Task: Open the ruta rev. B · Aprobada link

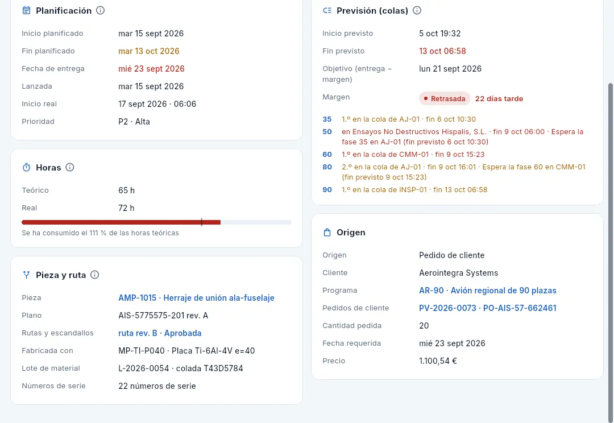Action: click(160, 333)
